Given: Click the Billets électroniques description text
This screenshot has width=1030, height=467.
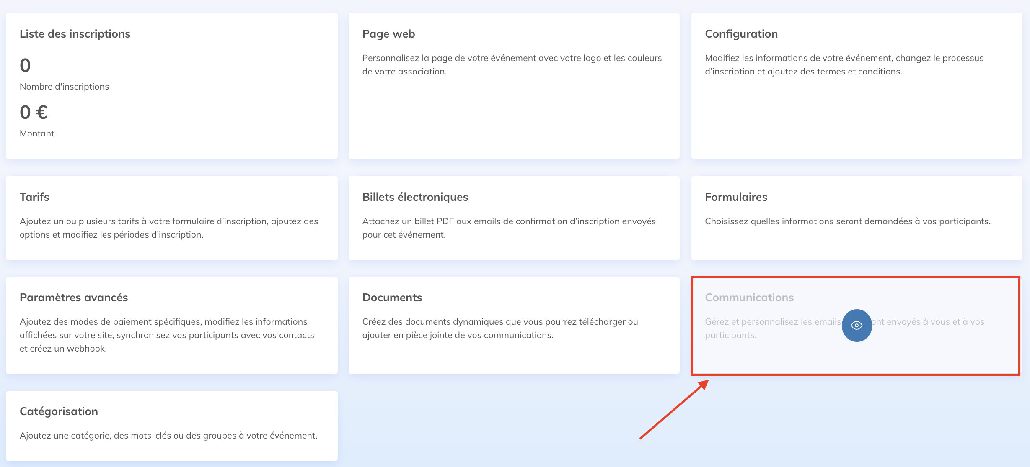Looking at the screenshot, I should point(509,228).
